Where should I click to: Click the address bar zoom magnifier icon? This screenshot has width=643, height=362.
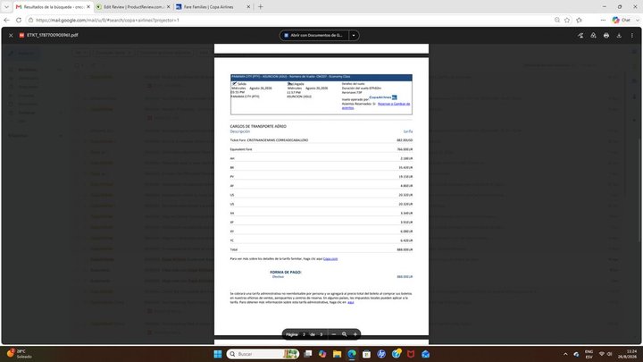[x=557, y=20]
